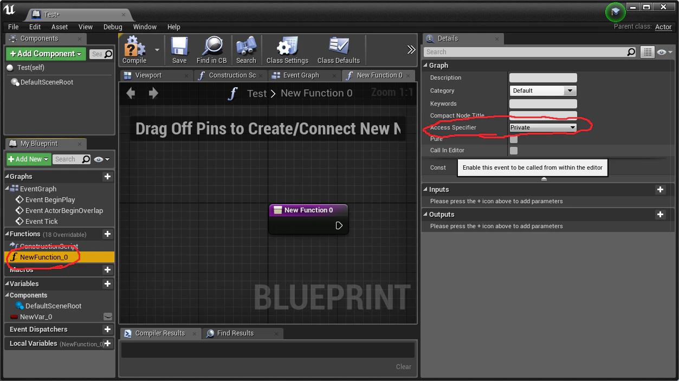Viewport: 679px width, 381px height.
Task: Click the Add Component button
Action: [46, 54]
